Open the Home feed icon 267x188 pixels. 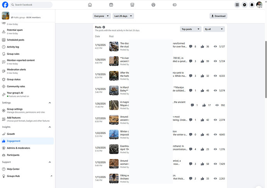90,5
